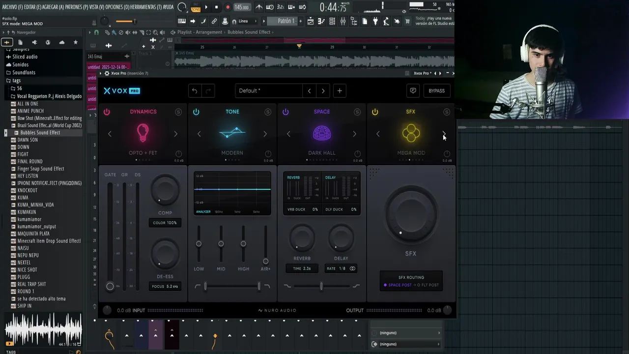Click the Record button
This screenshot has height=354, width=629.
(228, 7)
